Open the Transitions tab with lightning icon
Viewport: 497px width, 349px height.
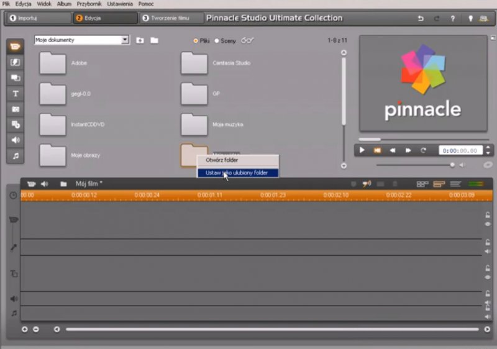pos(16,62)
